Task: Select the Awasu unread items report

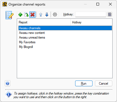Action: [x=65, y=37]
